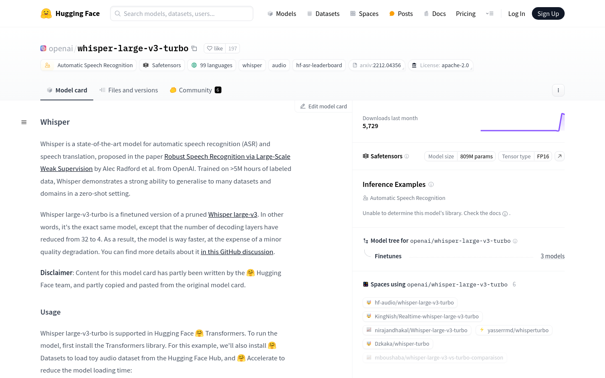The height and width of the screenshot is (378, 605).
Task: Click the Safetensors info icon
Action: point(407,156)
